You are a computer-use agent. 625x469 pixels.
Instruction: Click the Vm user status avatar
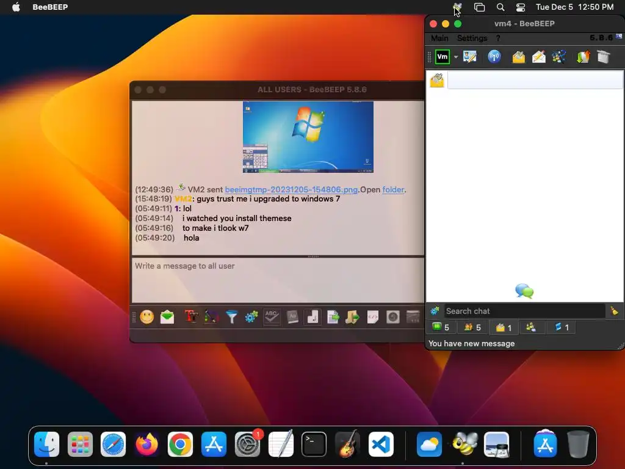443,57
